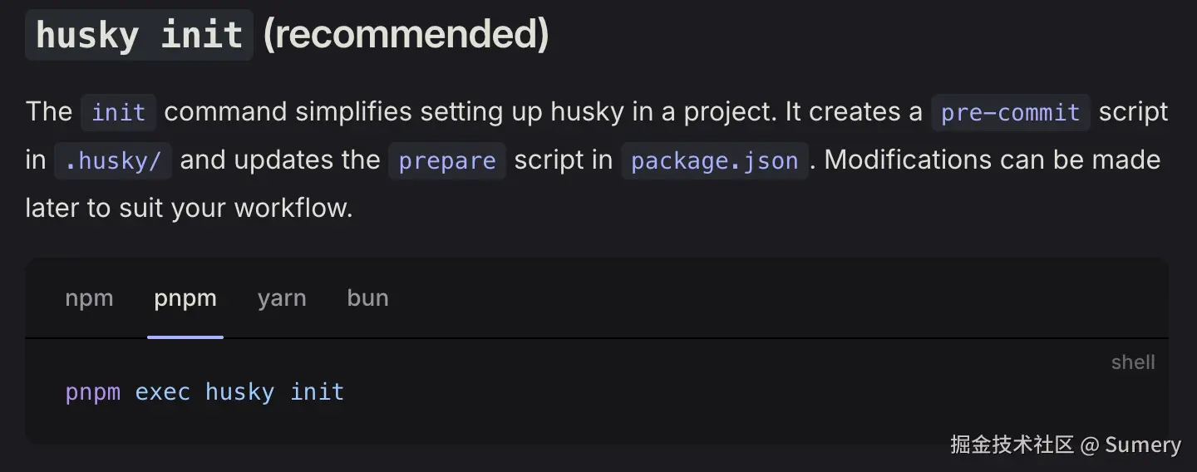Click the ".husky/" inline code

pos(113,161)
